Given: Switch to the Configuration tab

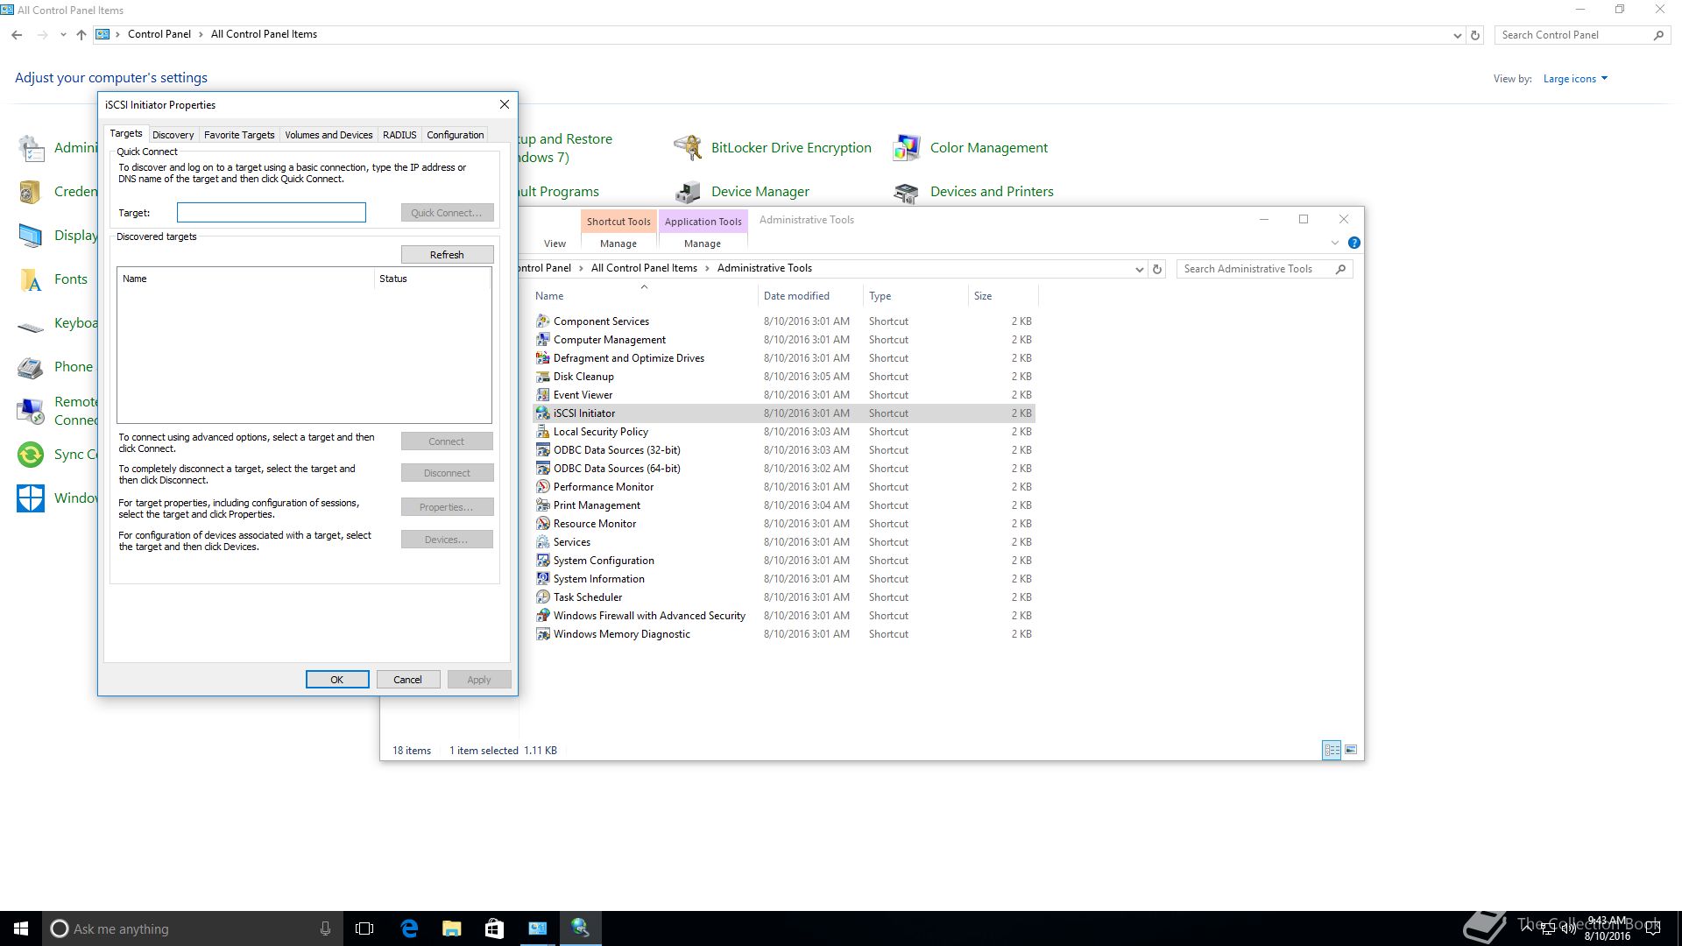Looking at the screenshot, I should (x=455, y=135).
